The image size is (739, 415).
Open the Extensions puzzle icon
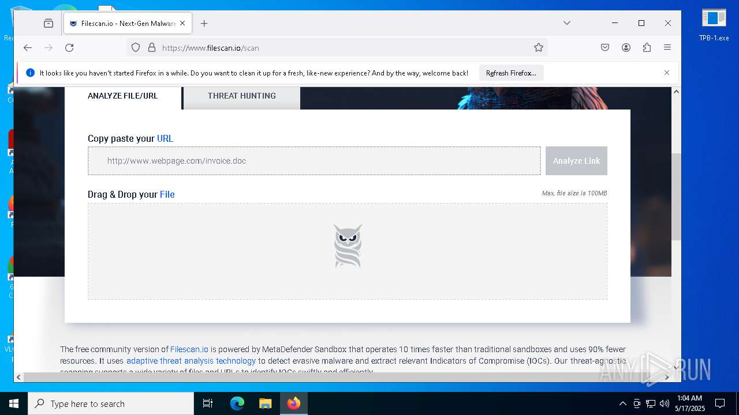click(x=647, y=48)
